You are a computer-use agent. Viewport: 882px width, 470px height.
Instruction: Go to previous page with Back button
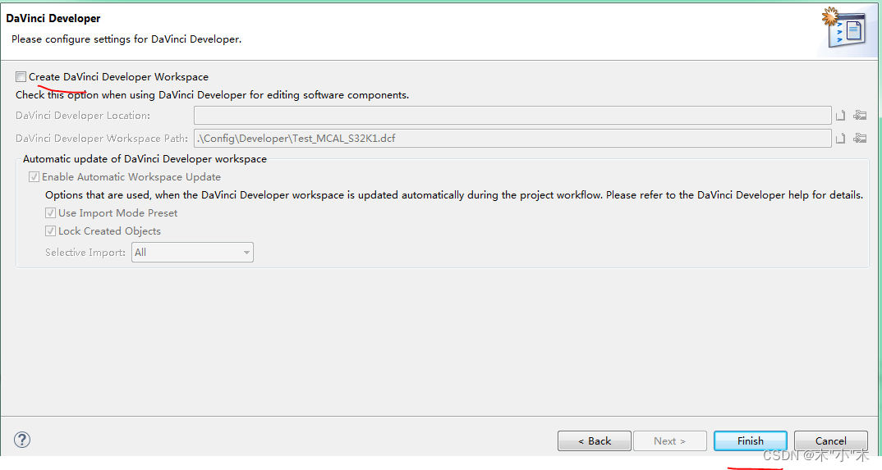pyautogui.click(x=594, y=440)
